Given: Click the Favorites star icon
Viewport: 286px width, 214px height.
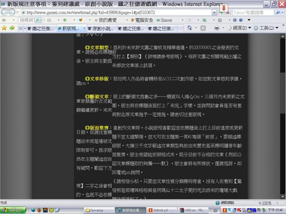Looking at the screenshot, I should point(4,28).
